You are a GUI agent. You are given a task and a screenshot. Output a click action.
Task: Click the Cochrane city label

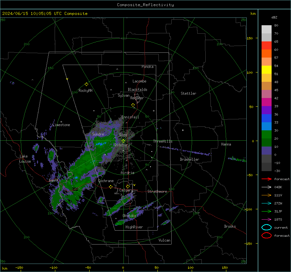point(106,181)
